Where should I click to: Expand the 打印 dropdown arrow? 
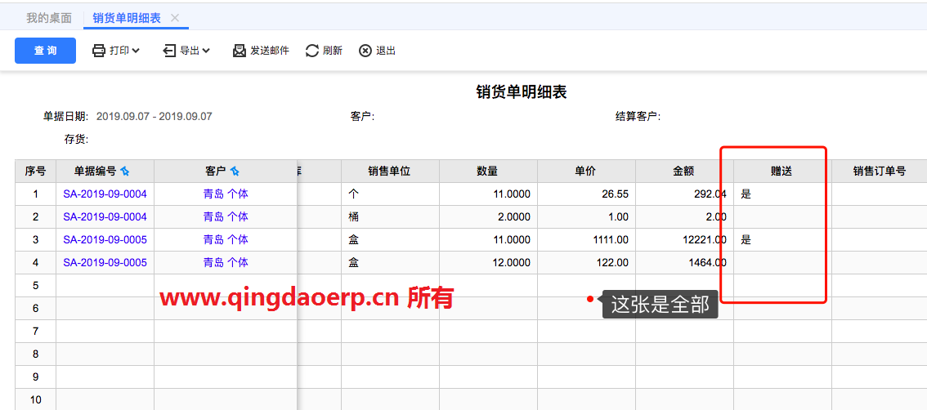[136, 51]
